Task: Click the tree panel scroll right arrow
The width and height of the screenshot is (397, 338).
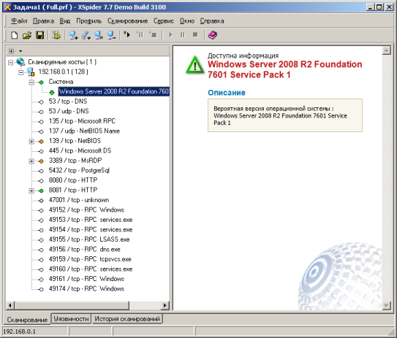Action: click(165, 305)
